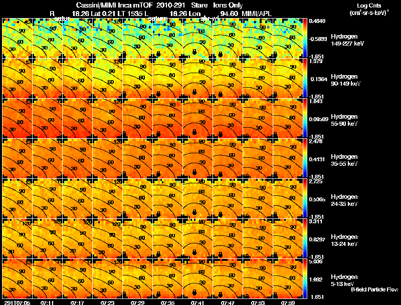Click the color bar for Hydrogen 13-24 keV

coord(305,238)
